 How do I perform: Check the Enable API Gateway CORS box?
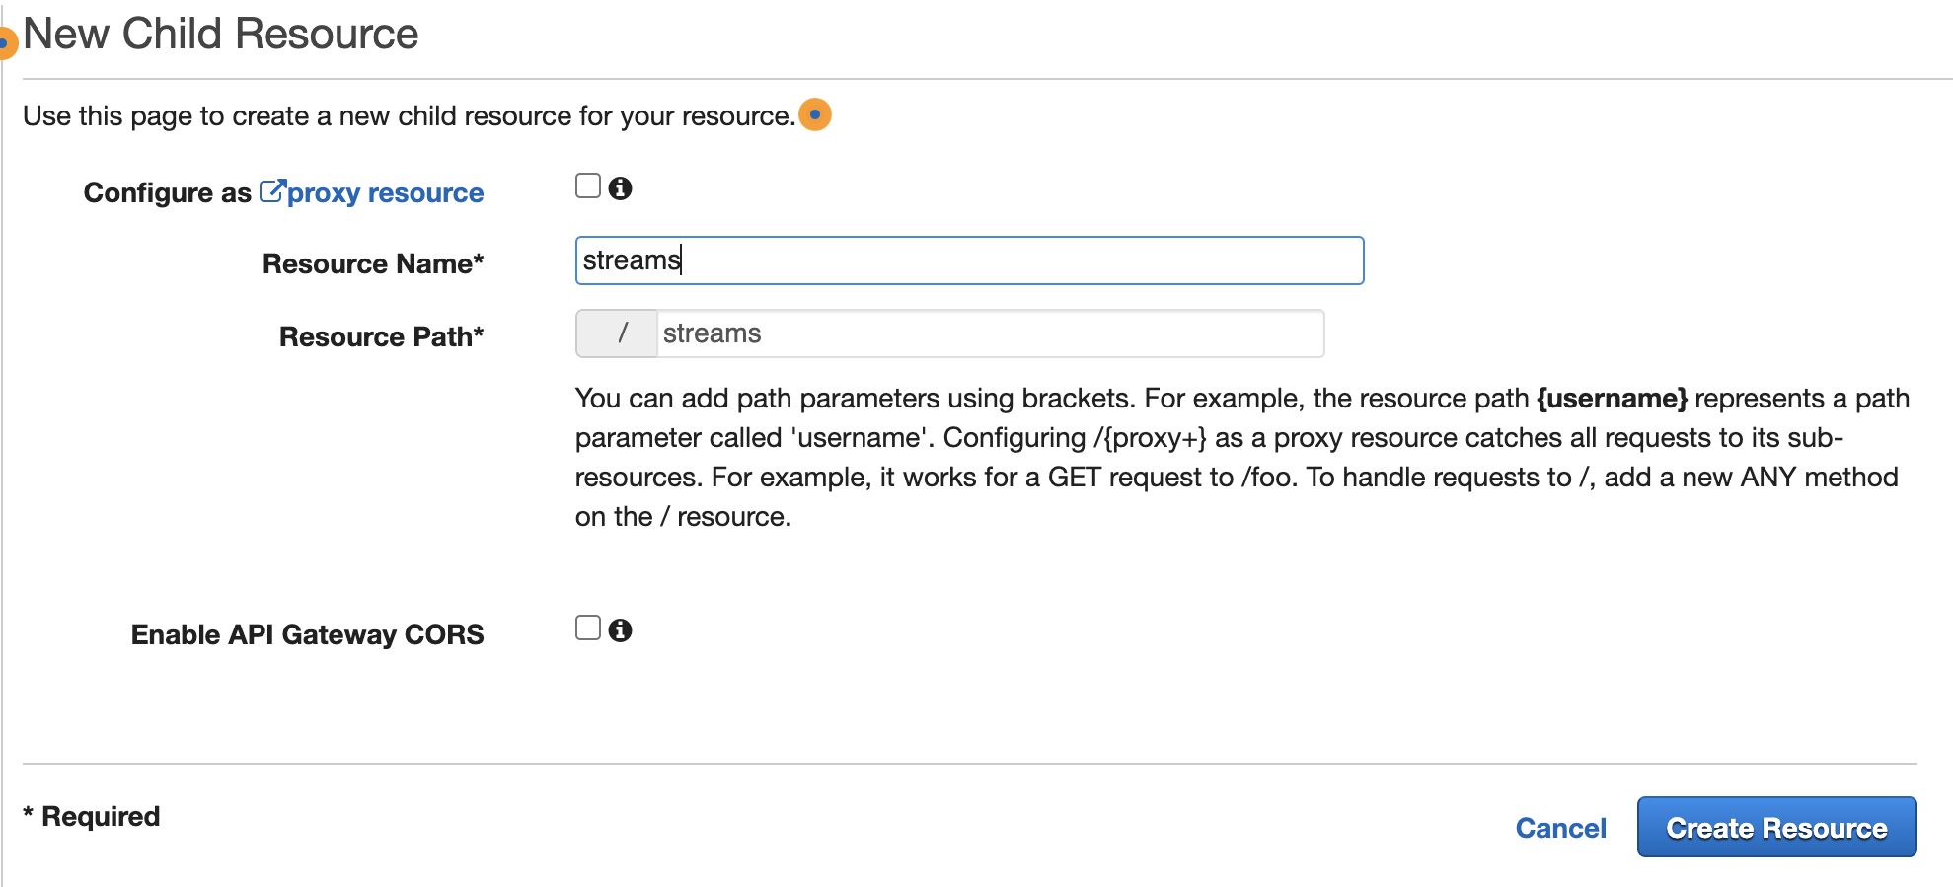pyautogui.click(x=588, y=628)
